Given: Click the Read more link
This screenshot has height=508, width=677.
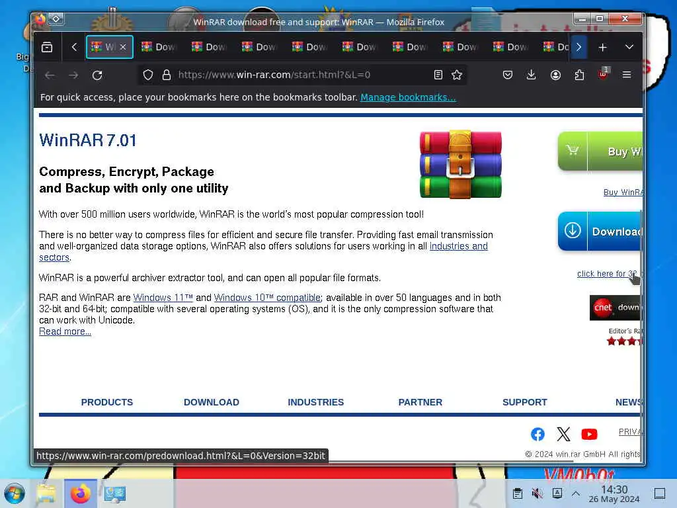Looking at the screenshot, I should [x=65, y=331].
